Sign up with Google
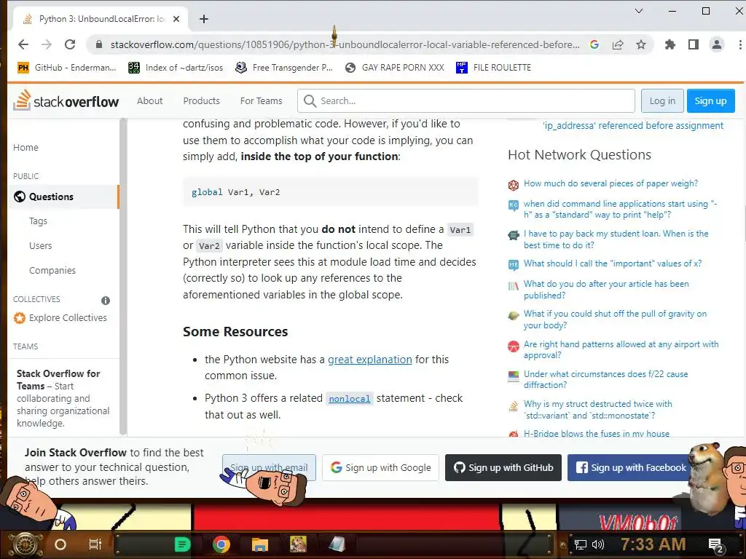 tap(380, 468)
